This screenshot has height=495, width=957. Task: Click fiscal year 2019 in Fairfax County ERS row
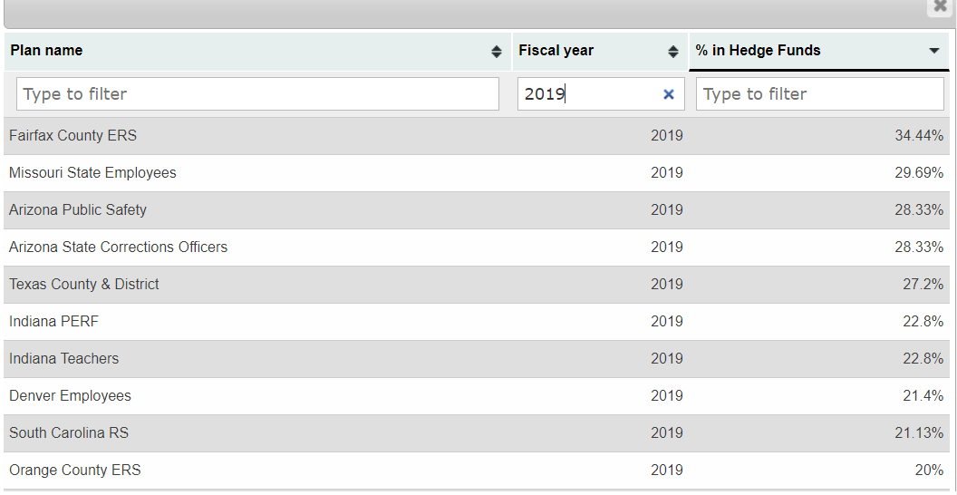[667, 136]
